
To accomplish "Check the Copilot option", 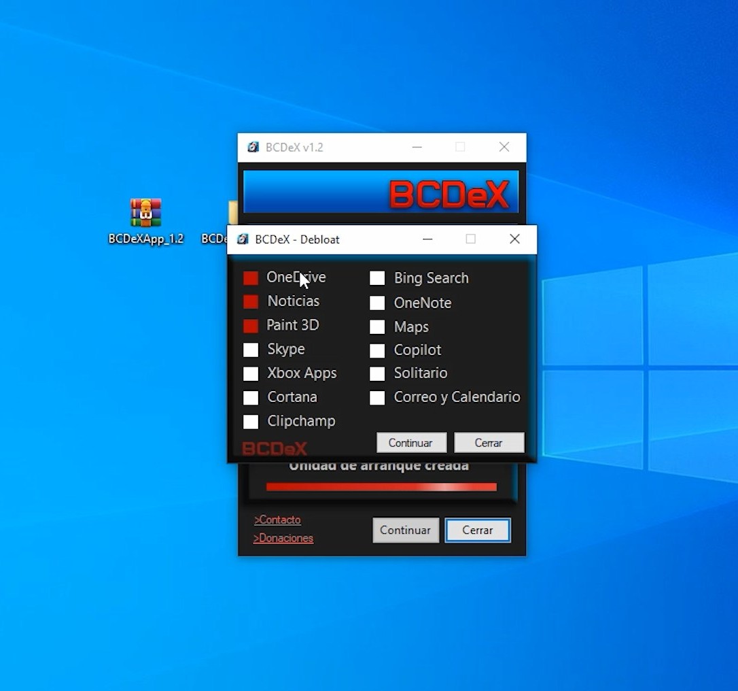I will click(x=377, y=350).
